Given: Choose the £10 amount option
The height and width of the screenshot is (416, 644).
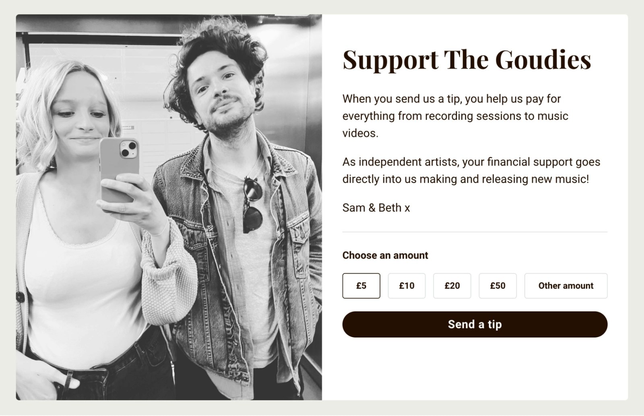Looking at the screenshot, I should [x=407, y=286].
